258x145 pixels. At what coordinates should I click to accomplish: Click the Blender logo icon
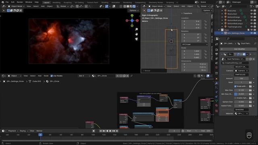click(x=3, y=2)
